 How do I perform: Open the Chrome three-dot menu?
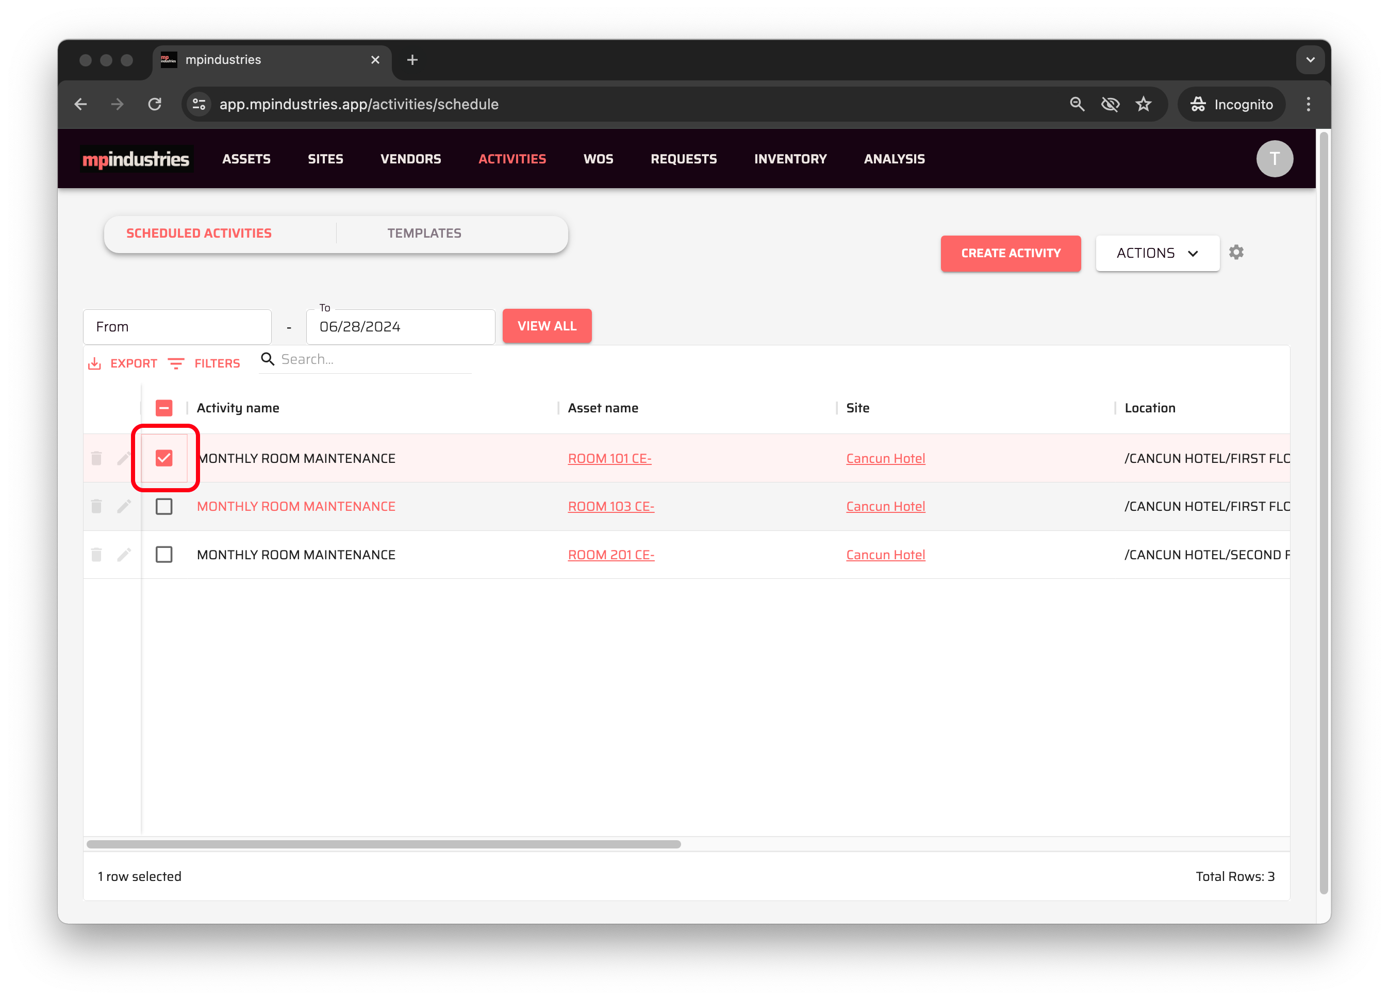(x=1308, y=104)
